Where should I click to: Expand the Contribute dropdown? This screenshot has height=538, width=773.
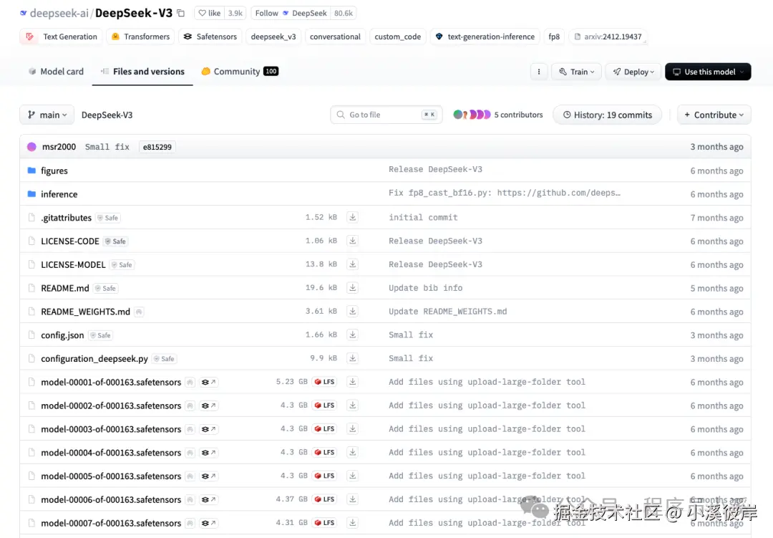714,115
